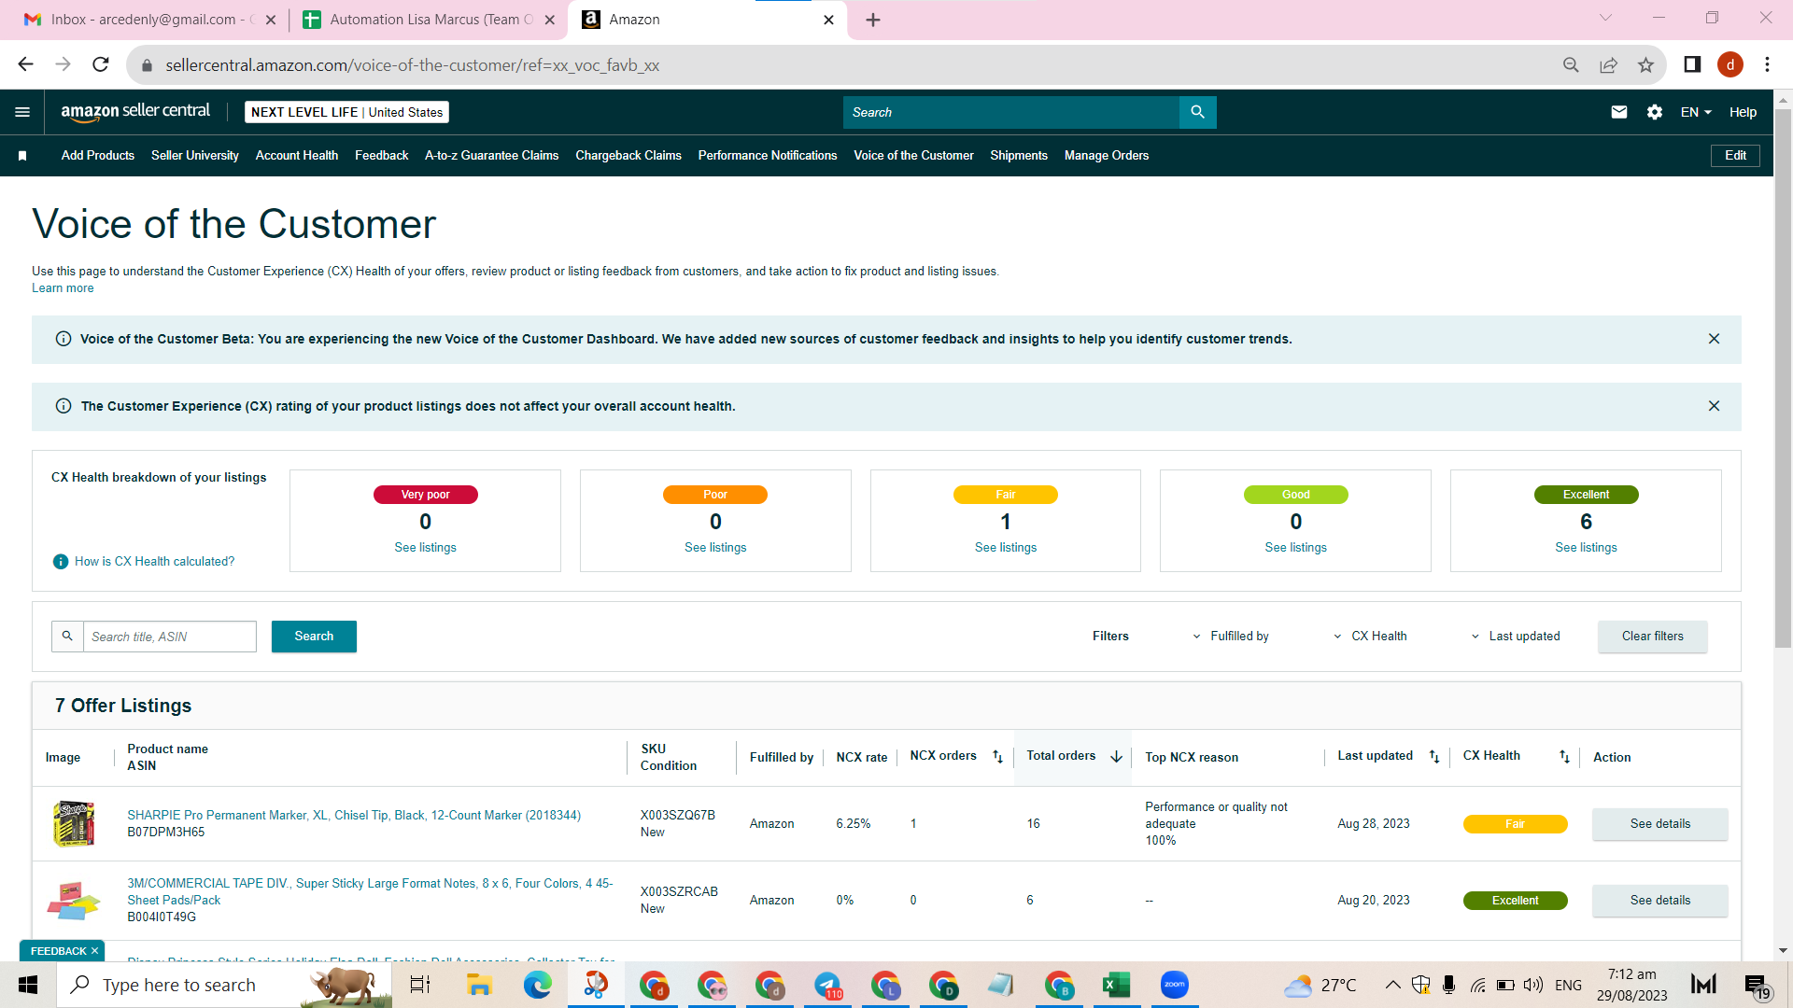Click the browser address bar URL
Viewport: 1793px width, 1008px height.
[413, 65]
